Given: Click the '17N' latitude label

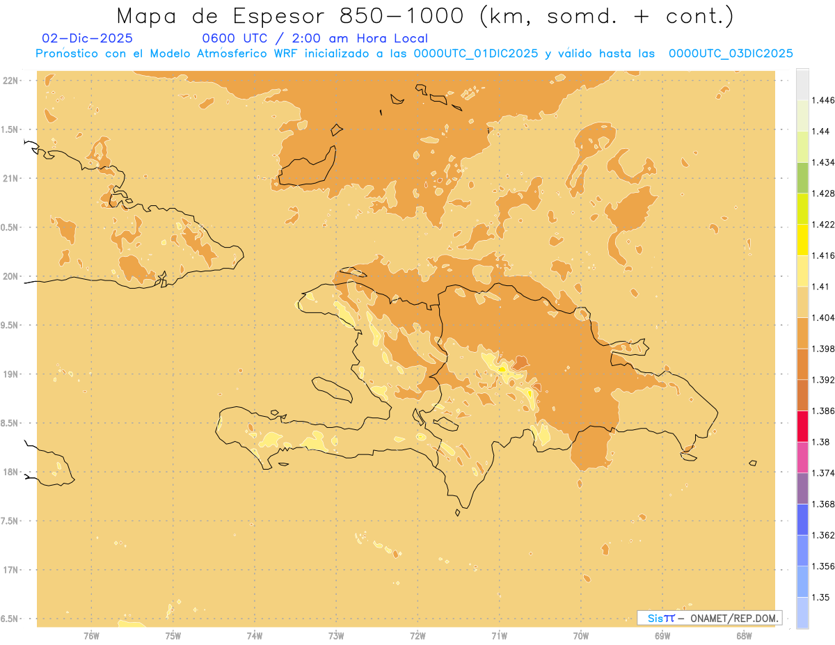Looking at the screenshot, I should point(11,570).
